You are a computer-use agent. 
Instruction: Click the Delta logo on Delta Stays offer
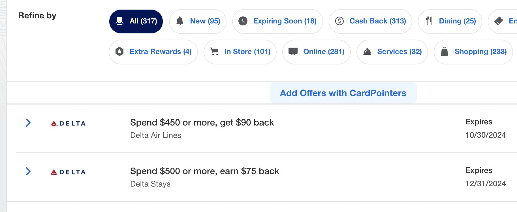pyautogui.click(x=68, y=172)
